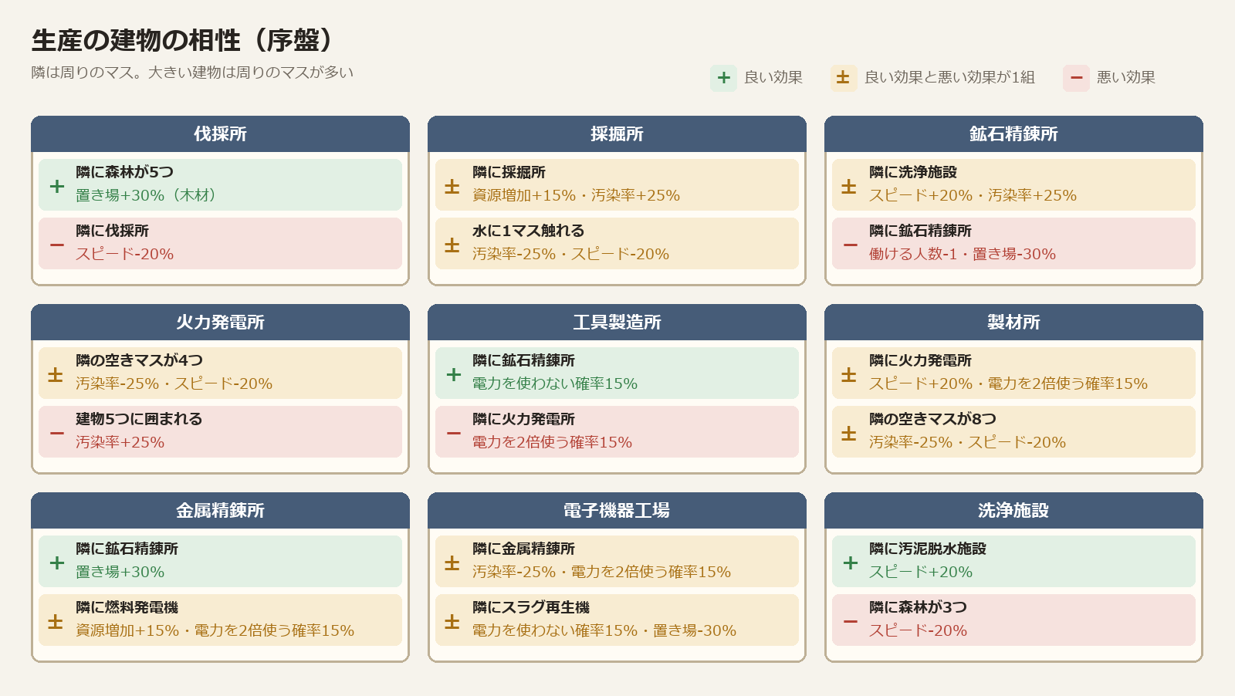
Task: Click minus icon in the 工具製造所 card's 隣に火力発電所 row
Action: (x=454, y=433)
